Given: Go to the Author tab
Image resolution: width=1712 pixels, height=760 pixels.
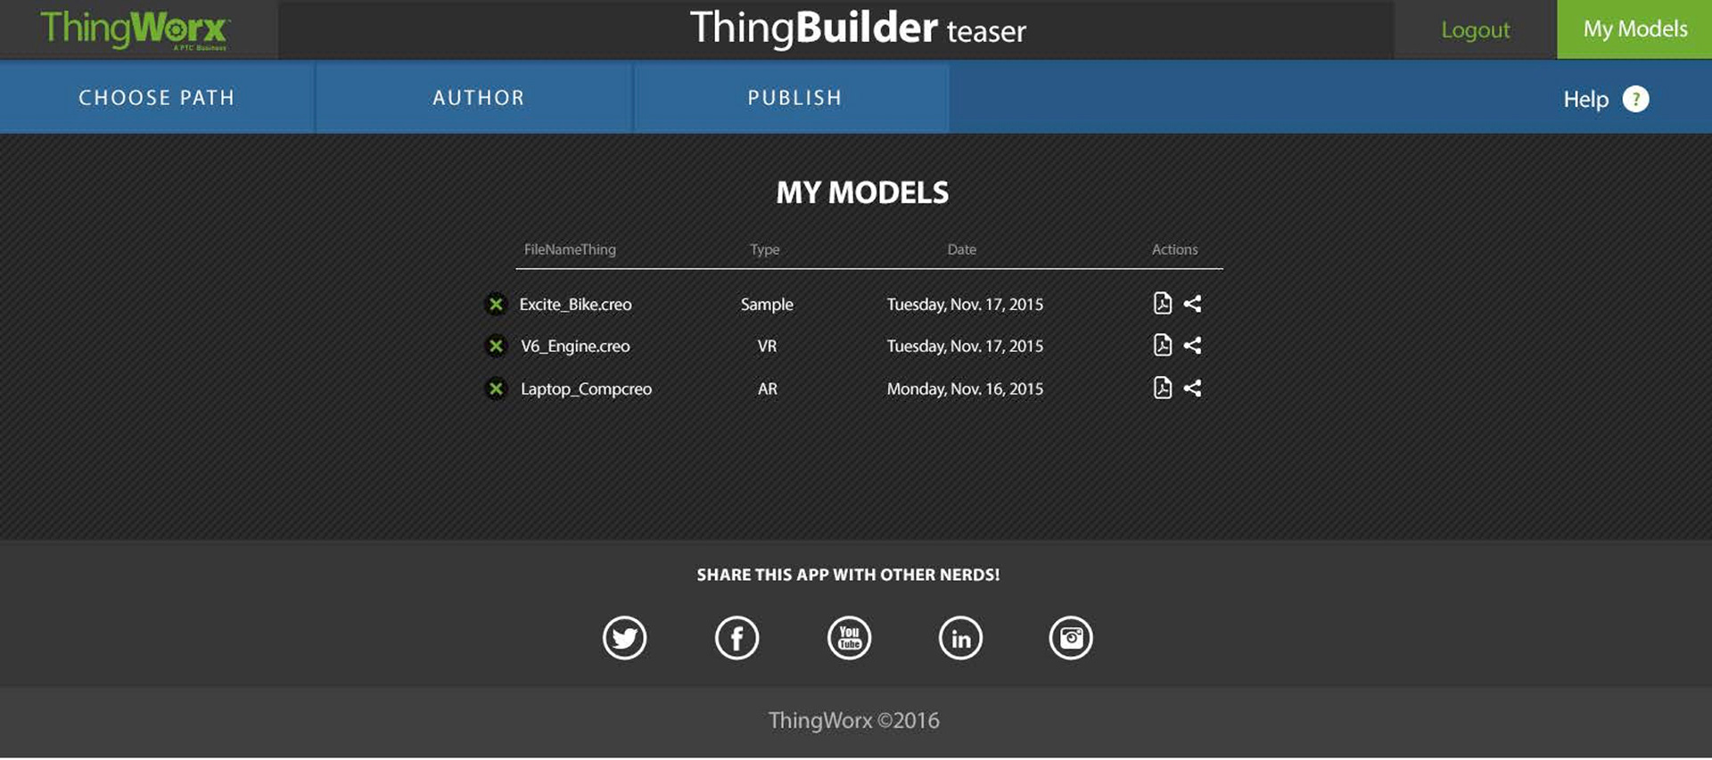Looking at the screenshot, I should pyautogui.click(x=478, y=98).
